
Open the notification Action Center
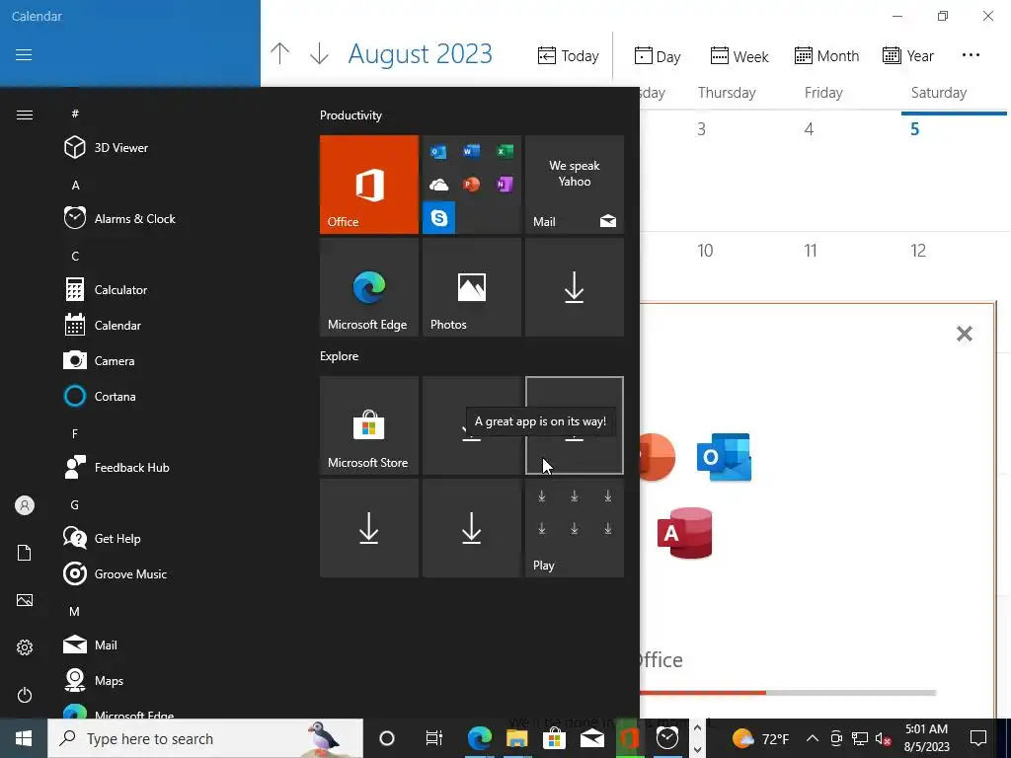[978, 738]
